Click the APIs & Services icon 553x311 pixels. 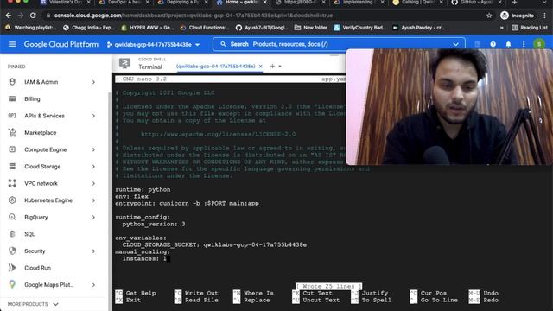click(12, 116)
